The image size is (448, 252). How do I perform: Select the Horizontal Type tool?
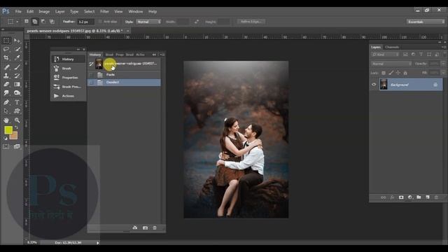pyautogui.click(x=17, y=102)
